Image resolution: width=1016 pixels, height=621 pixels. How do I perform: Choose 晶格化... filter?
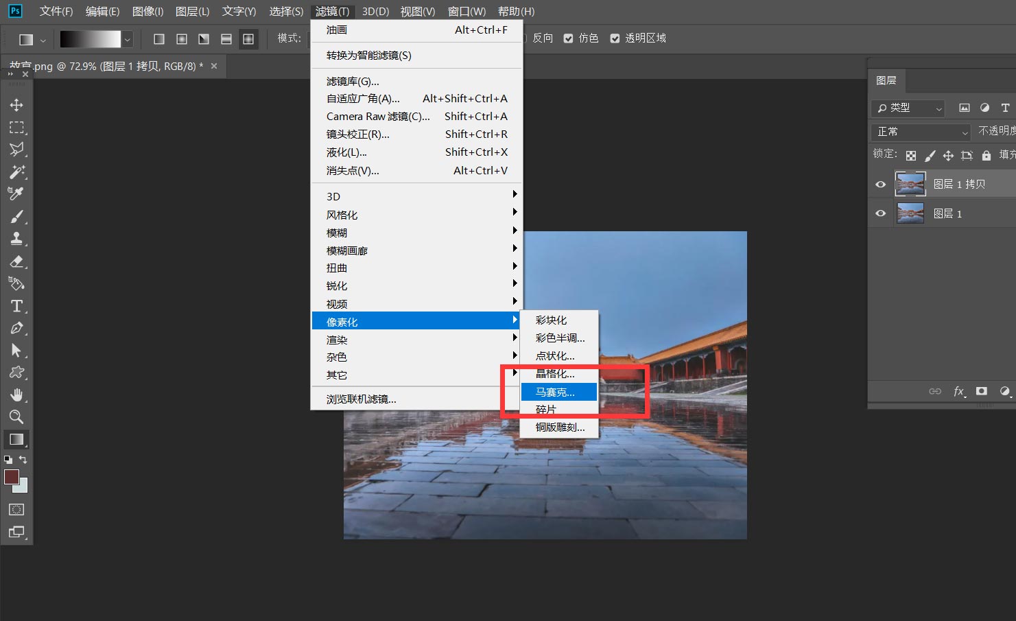pyautogui.click(x=559, y=374)
